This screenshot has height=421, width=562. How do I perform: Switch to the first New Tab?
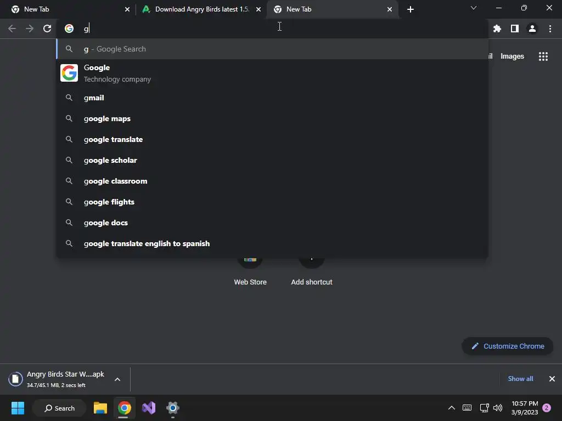pos(67,9)
